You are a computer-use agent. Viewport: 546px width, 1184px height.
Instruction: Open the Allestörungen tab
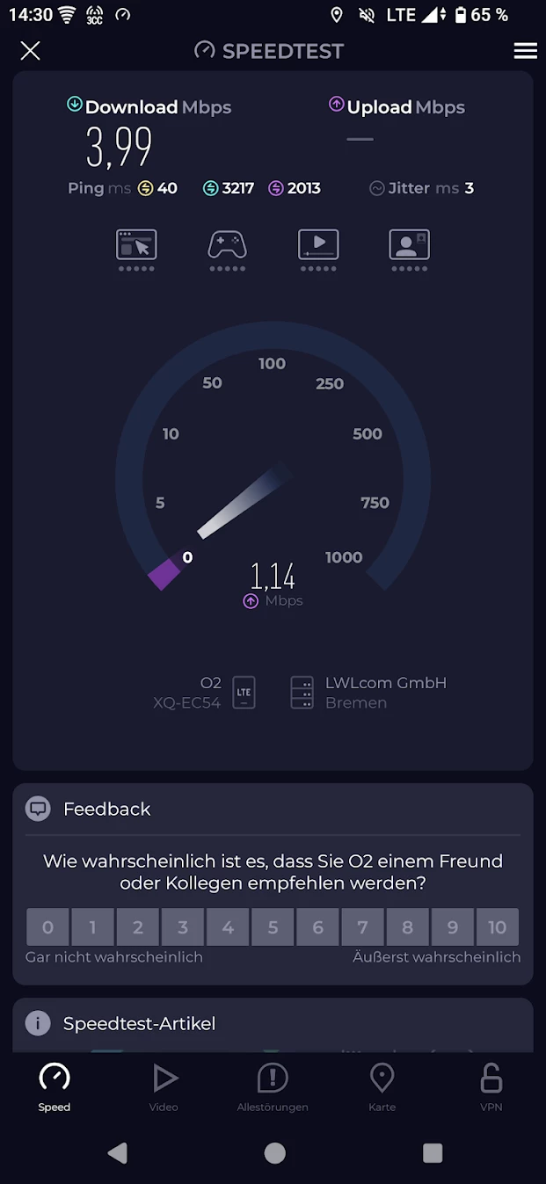point(273,1086)
